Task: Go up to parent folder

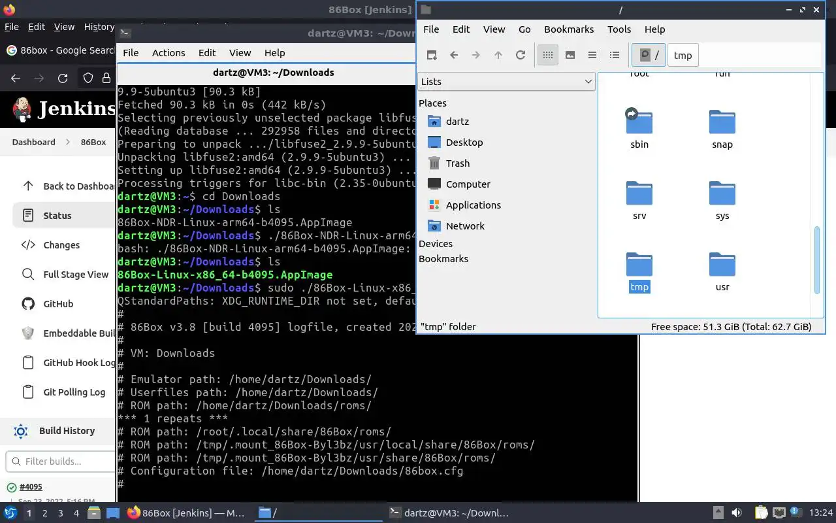Action: [x=498, y=55]
